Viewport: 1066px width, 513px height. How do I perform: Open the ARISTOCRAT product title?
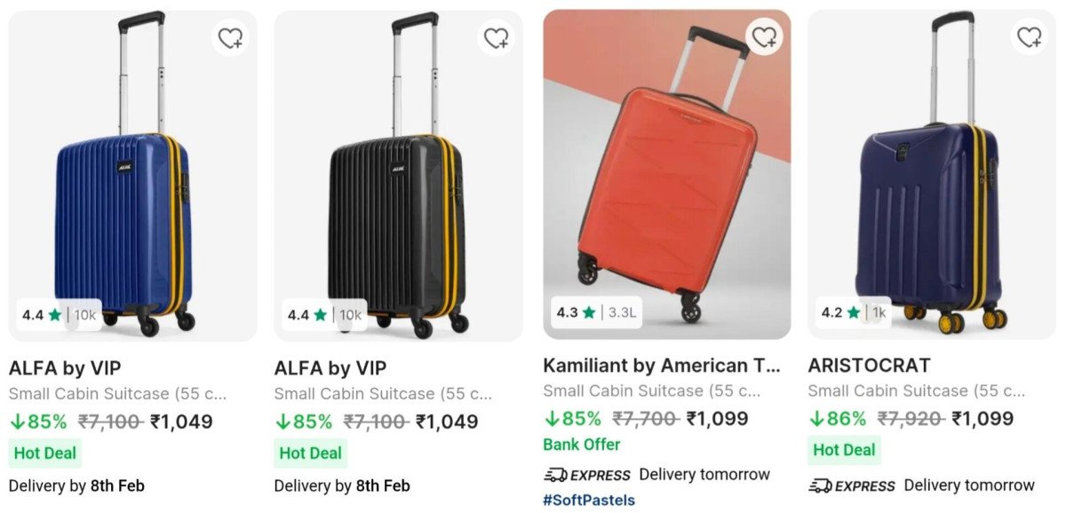pos(869,366)
